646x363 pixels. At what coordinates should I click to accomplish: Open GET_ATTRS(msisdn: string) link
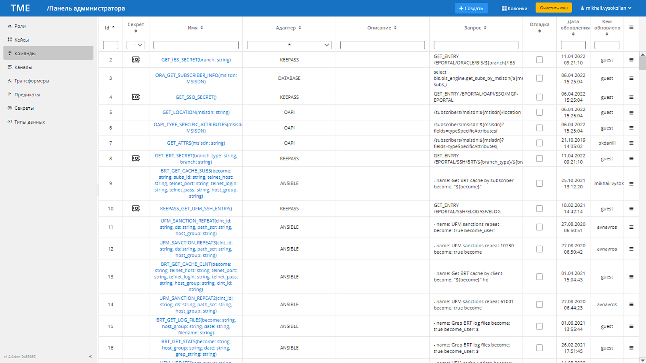(x=196, y=143)
